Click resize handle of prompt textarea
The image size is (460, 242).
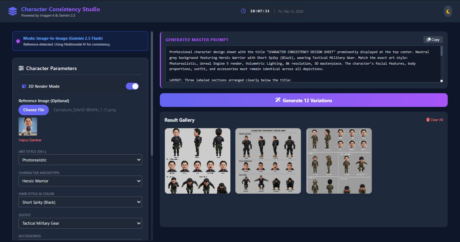click(x=441, y=81)
